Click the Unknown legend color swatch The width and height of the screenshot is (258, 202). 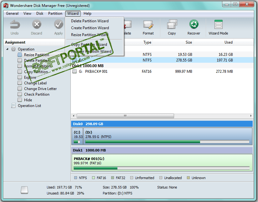(x=188, y=178)
